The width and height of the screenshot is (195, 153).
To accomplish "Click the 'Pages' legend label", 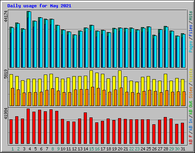I will tap(191, 47).
